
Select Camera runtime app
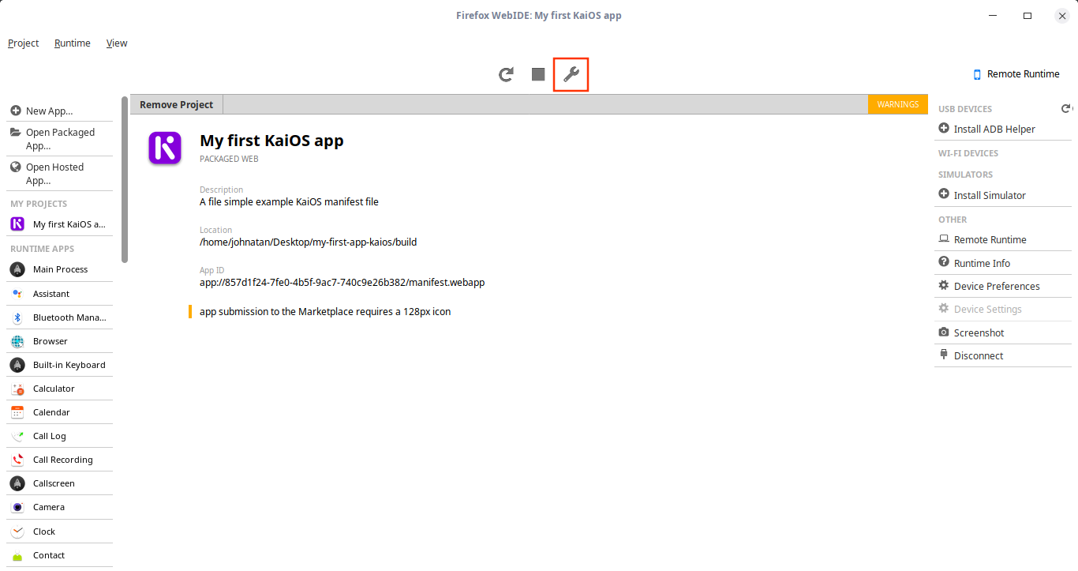pos(61,507)
